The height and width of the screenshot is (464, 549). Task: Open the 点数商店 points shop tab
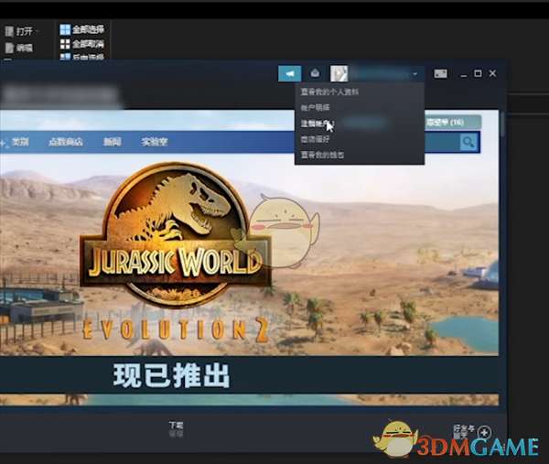pyautogui.click(x=65, y=142)
